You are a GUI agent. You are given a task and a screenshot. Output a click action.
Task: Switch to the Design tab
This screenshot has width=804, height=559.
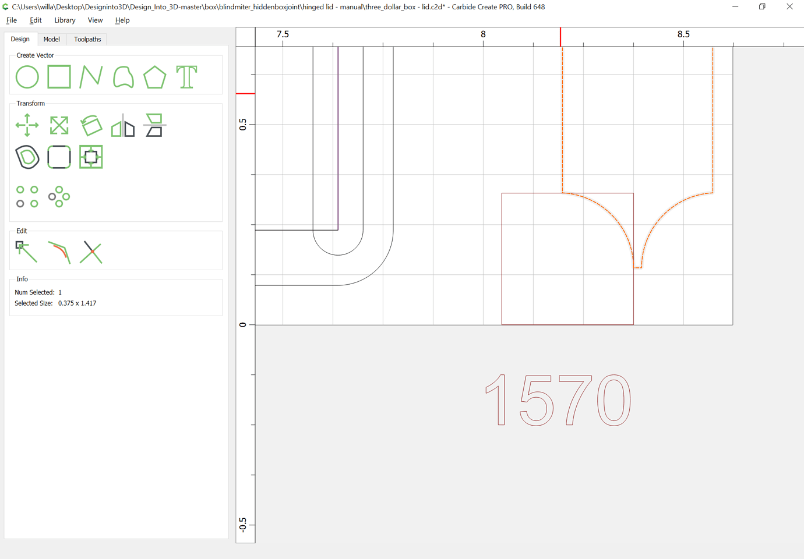pos(20,39)
